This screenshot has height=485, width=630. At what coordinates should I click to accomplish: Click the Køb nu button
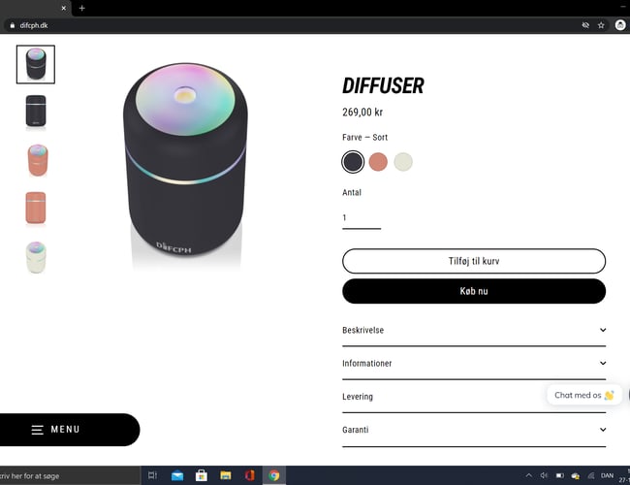(x=474, y=291)
